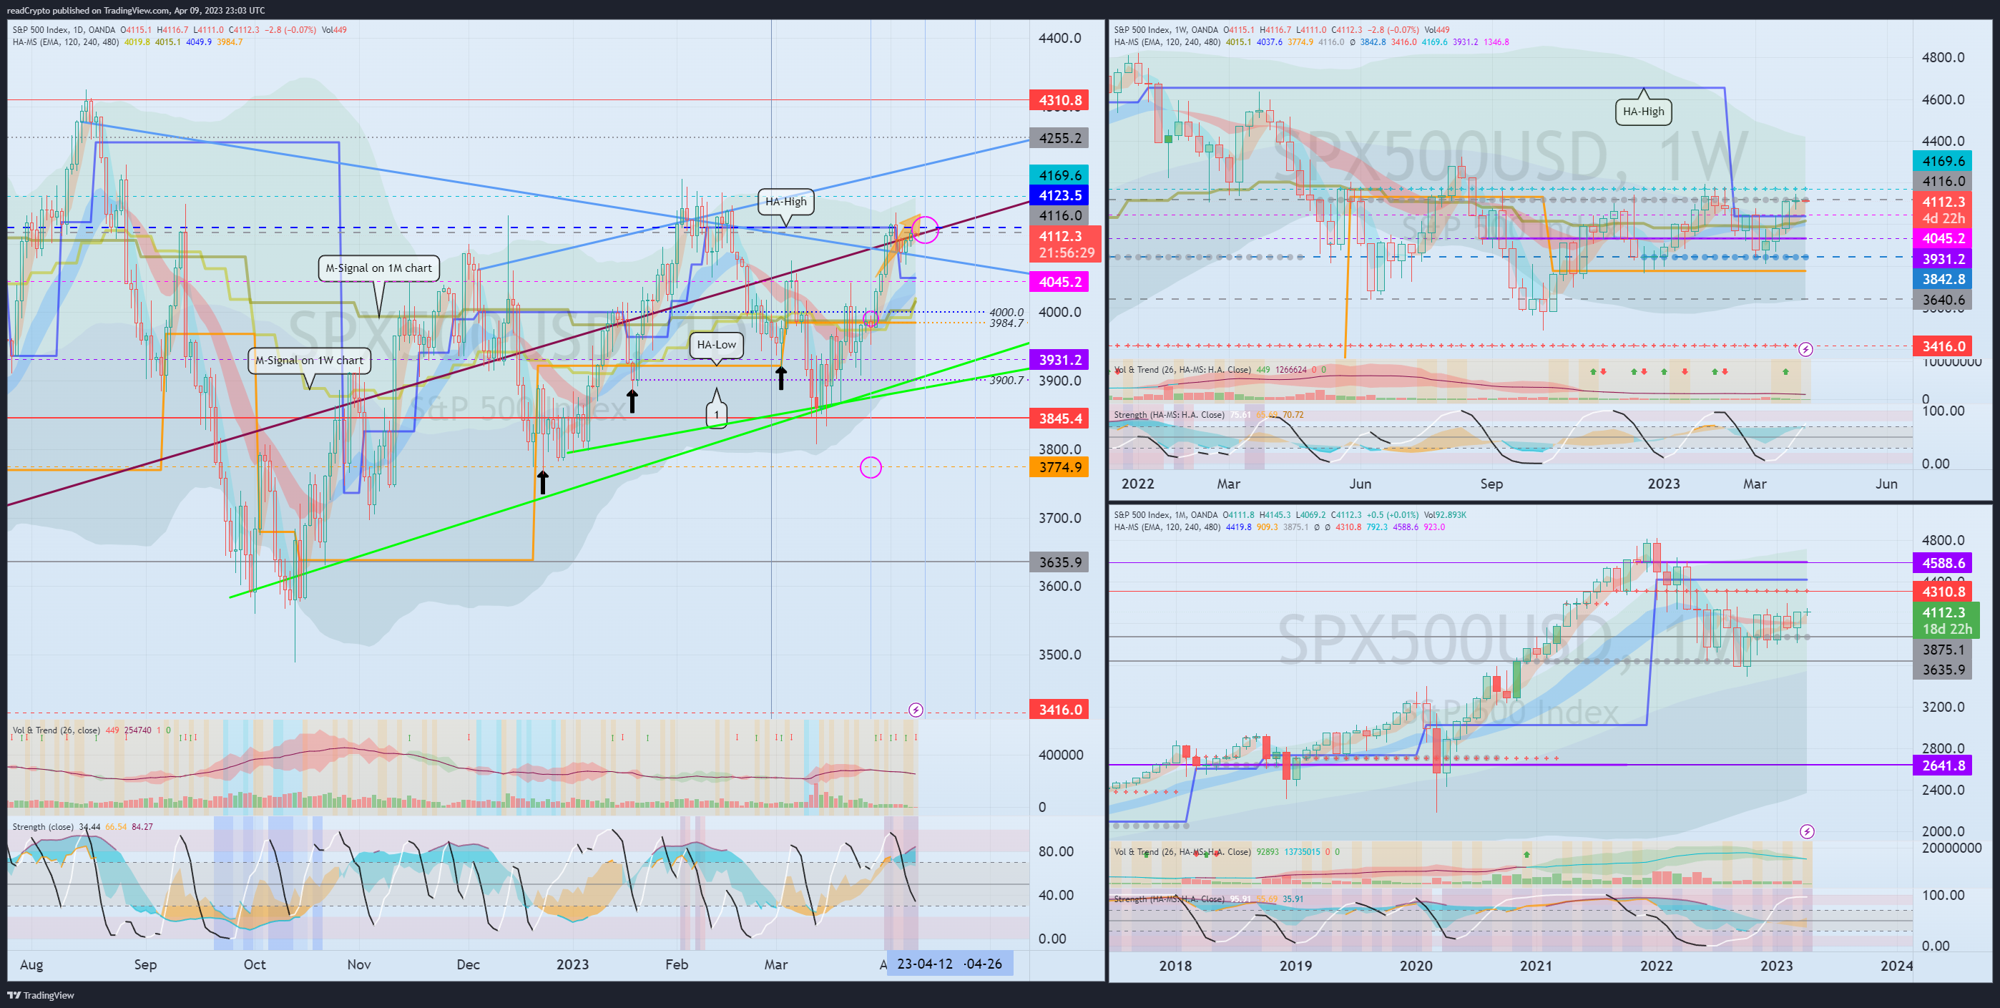Click the red 4310.8 label on monthly chart
This screenshot has width=2000, height=1008.
[1943, 592]
